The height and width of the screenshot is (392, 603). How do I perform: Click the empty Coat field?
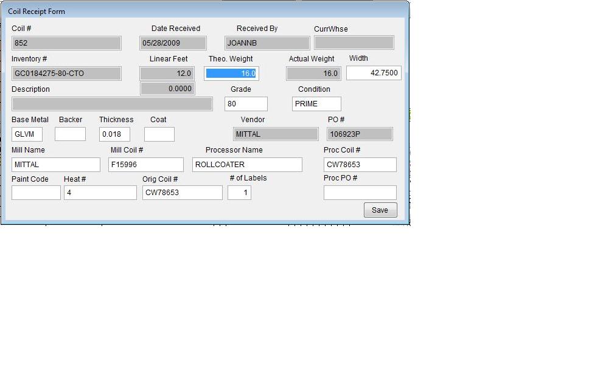tap(159, 134)
